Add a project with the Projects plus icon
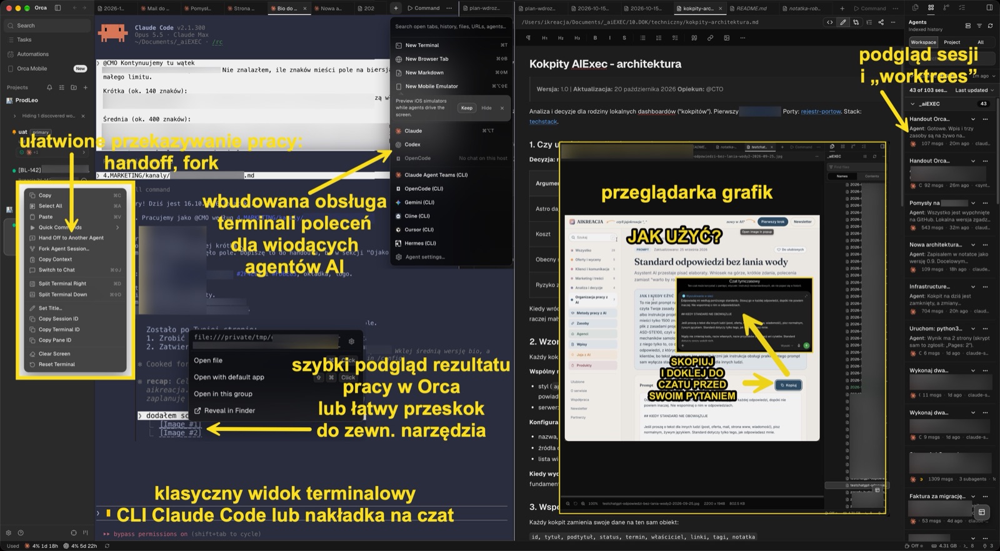Viewport: 1000px width, 551px height. pos(86,88)
